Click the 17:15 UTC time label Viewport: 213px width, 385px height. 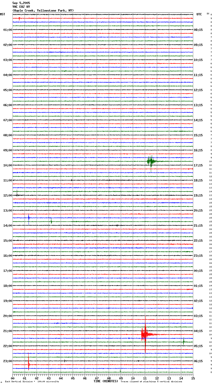pos(198,165)
